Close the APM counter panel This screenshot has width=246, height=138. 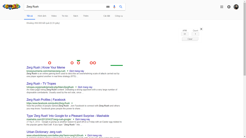tap(201, 29)
